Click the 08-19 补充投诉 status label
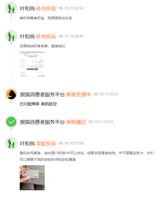Viewport: 161px width, 198px height. (46, 8)
